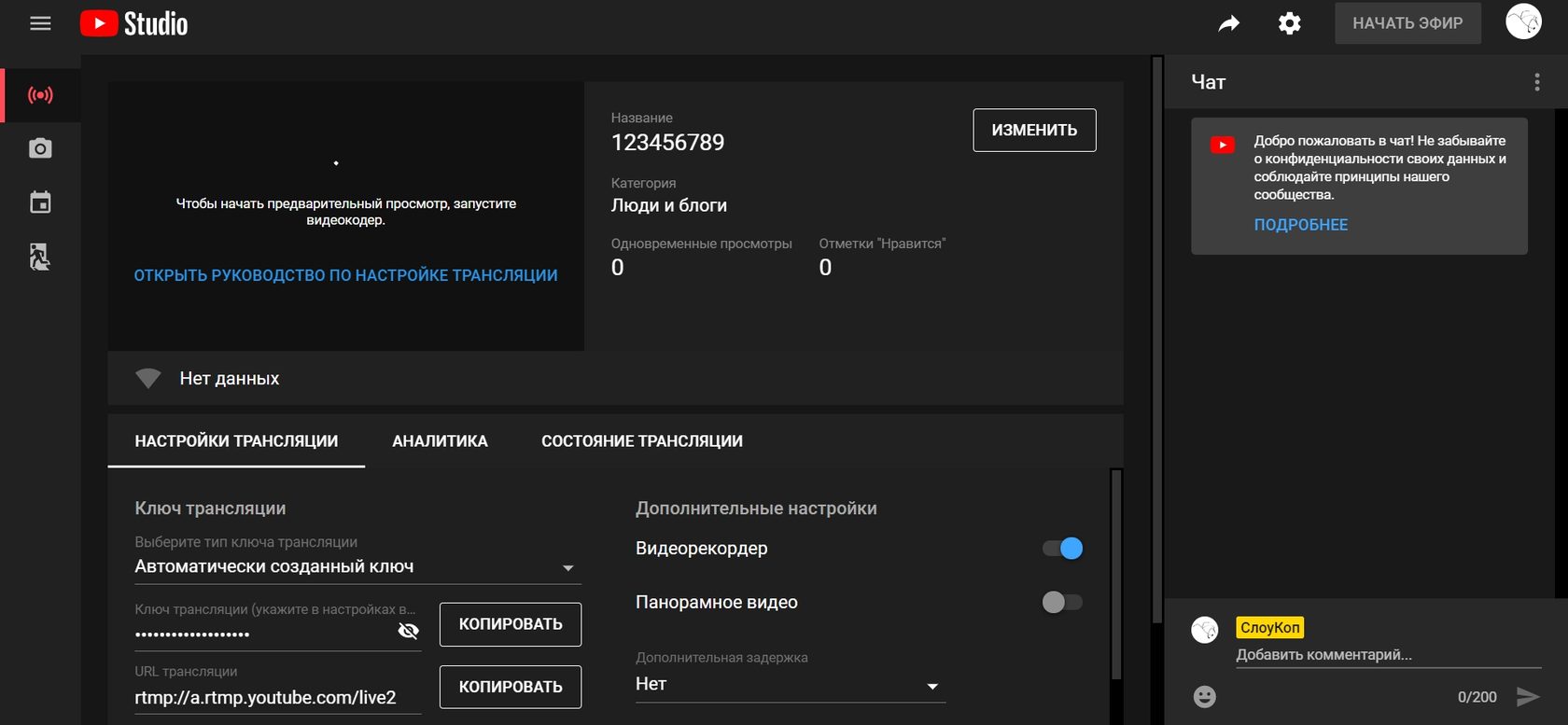The image size is (1568, 725).
Task: Click the stream preview video area
Action: click(x=346, y=216)
